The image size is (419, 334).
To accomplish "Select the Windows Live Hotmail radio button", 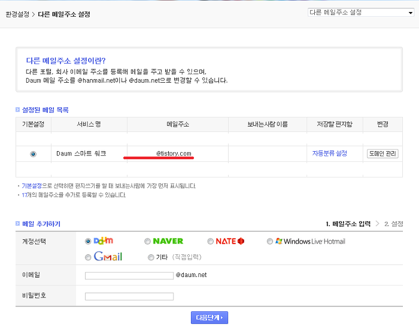I will click(x=270, y=242).
